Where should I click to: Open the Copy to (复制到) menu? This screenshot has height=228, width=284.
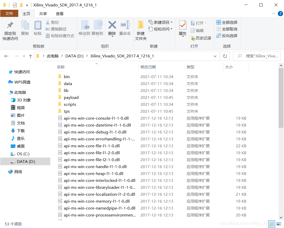tap(97, 28)
